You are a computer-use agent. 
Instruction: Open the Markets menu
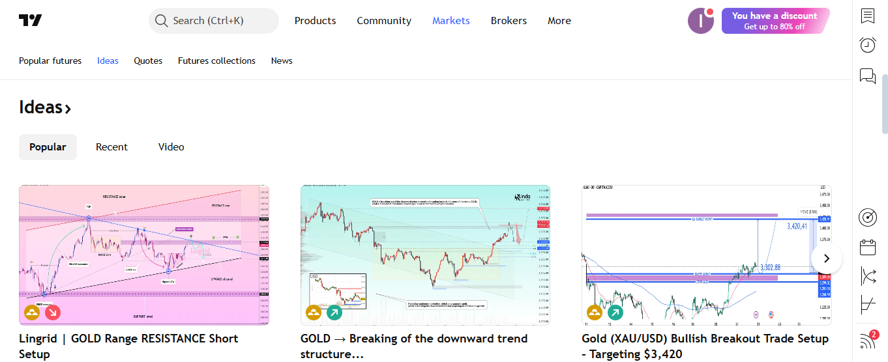tap(451, 21)
